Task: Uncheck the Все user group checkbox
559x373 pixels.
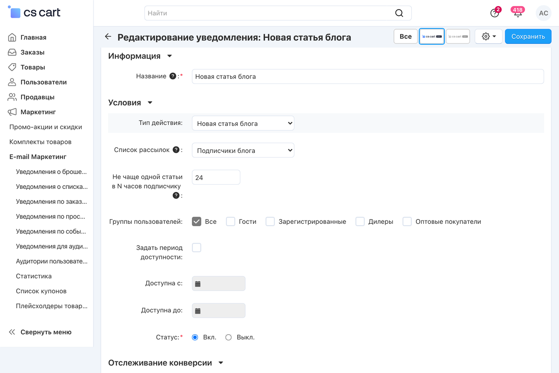Action: 197,221
